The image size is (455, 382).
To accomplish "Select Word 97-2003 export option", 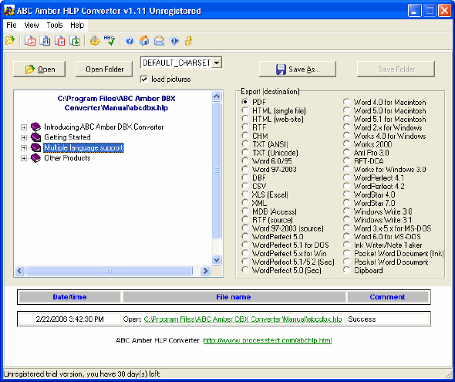I will point(245,169).
